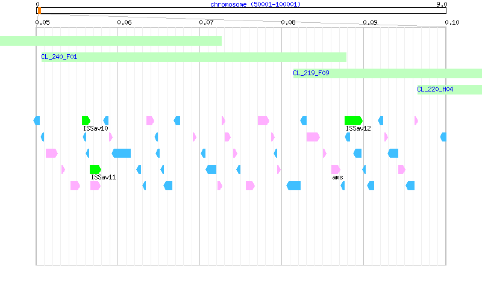Click the ISSav12 green gene arrow

[354, 121]
